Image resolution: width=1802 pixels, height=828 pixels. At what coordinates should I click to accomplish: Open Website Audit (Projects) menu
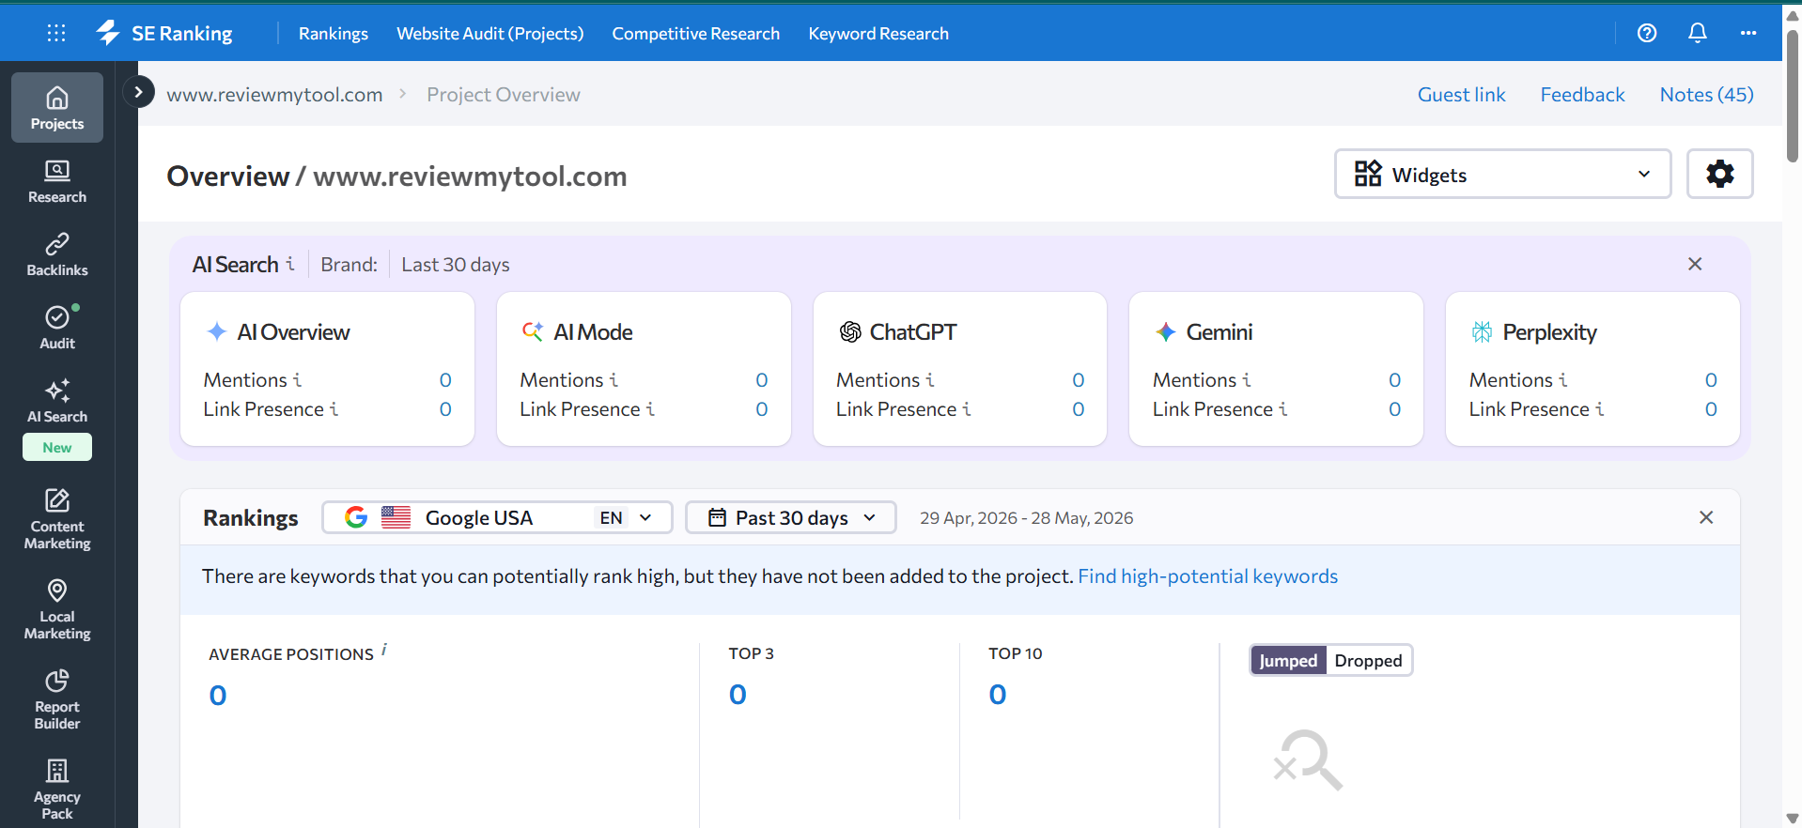490,33
